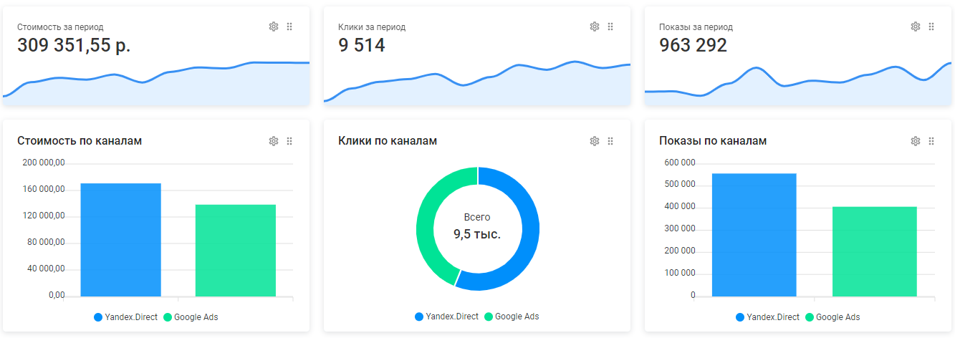
Task: Click the 9 514 clicks value
Action: click(362, 45)
